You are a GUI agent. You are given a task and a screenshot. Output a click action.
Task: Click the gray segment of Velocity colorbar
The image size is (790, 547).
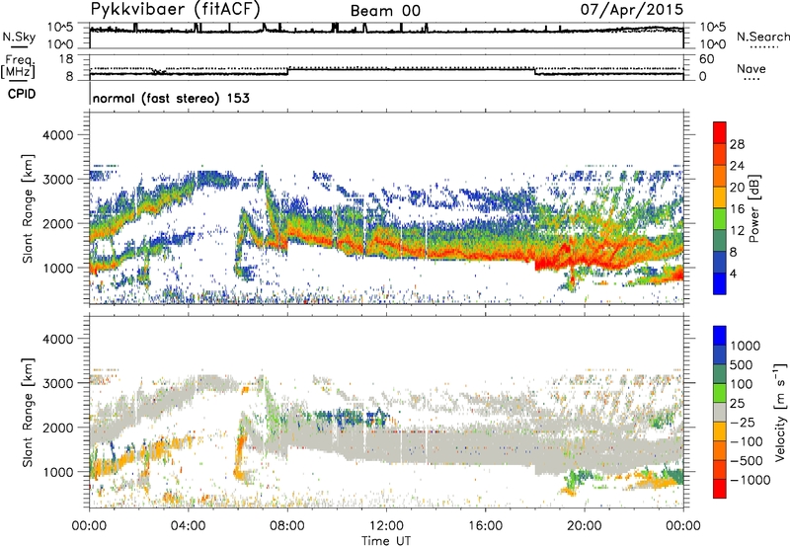coord(720,413)
